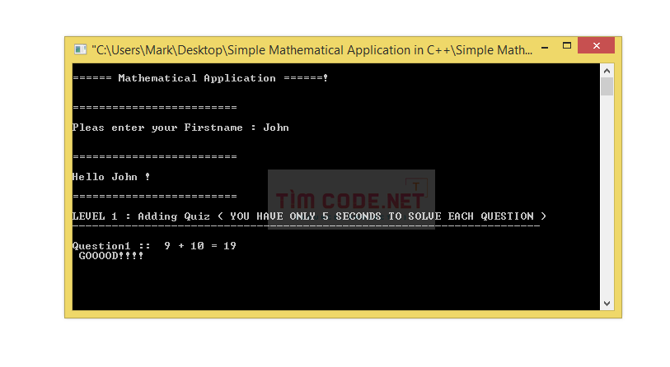
Task: Click the vertical scrollbar thumb
Action: [x=607, y=86]
